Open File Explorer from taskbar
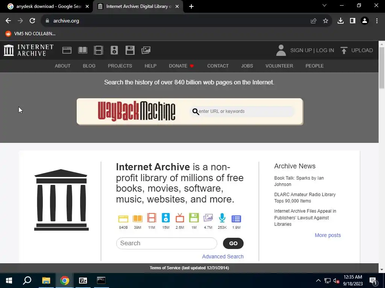 pos(46,280)
